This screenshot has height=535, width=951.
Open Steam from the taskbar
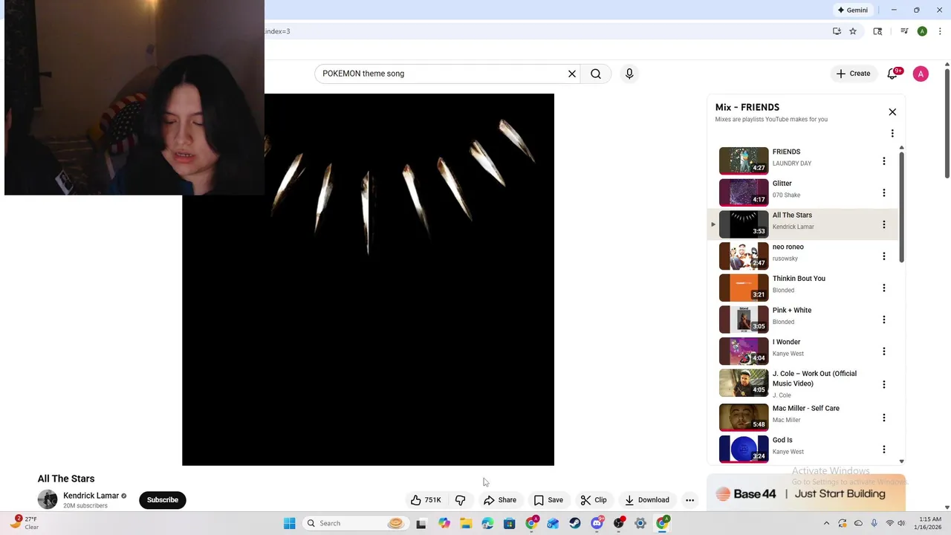575,523
